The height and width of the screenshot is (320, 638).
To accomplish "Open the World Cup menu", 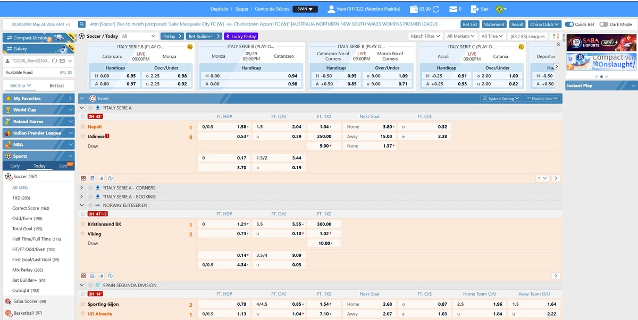I will [x=38, y=110].
